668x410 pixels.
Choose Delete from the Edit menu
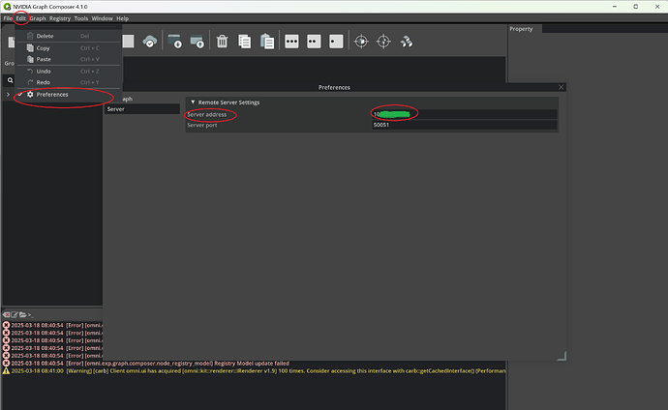tap(68, 36)
